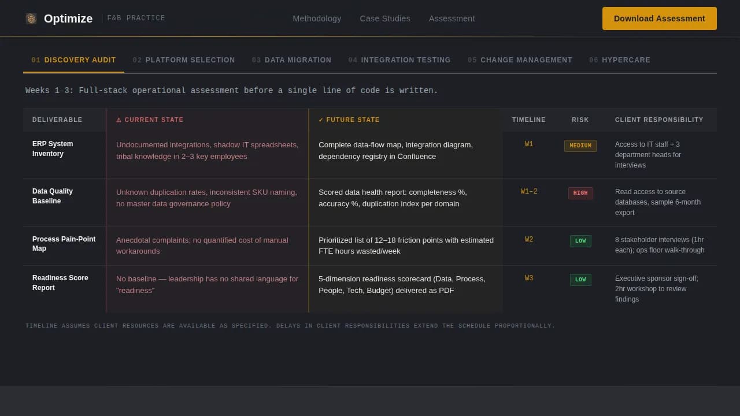The image size is (740, 416).
Task: Click the Timeline column header
Action: [529, 120]
